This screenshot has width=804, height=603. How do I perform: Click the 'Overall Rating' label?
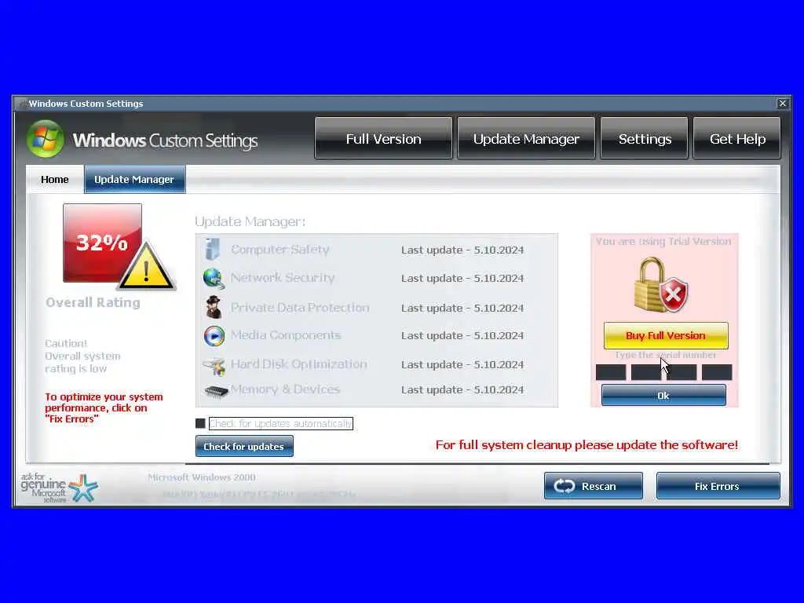[93, 302]
